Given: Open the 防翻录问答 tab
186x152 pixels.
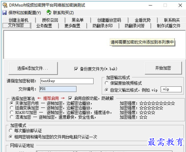Looking at the screenshot, I should (135, 26).
